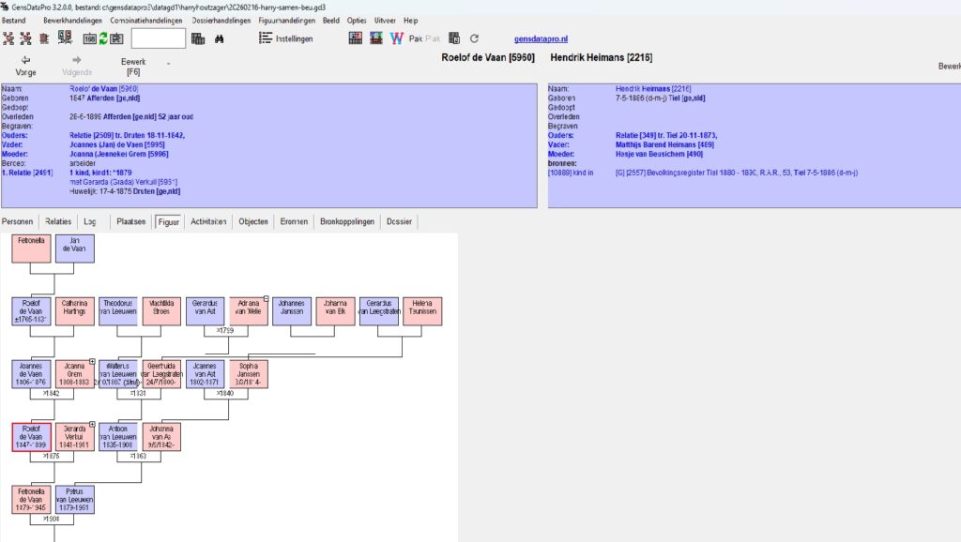Image resolution: width=961 pixels, height=542 pixels.
Task: Open 1. Relatie [2491] link
Action: [27, 173]
